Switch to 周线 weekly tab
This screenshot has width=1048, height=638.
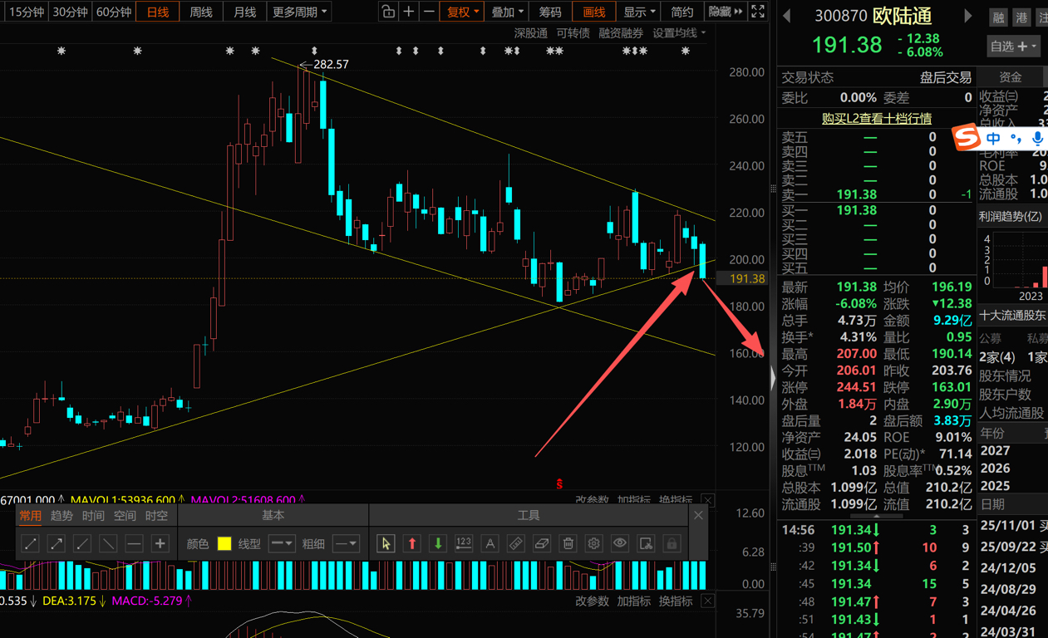201,12
